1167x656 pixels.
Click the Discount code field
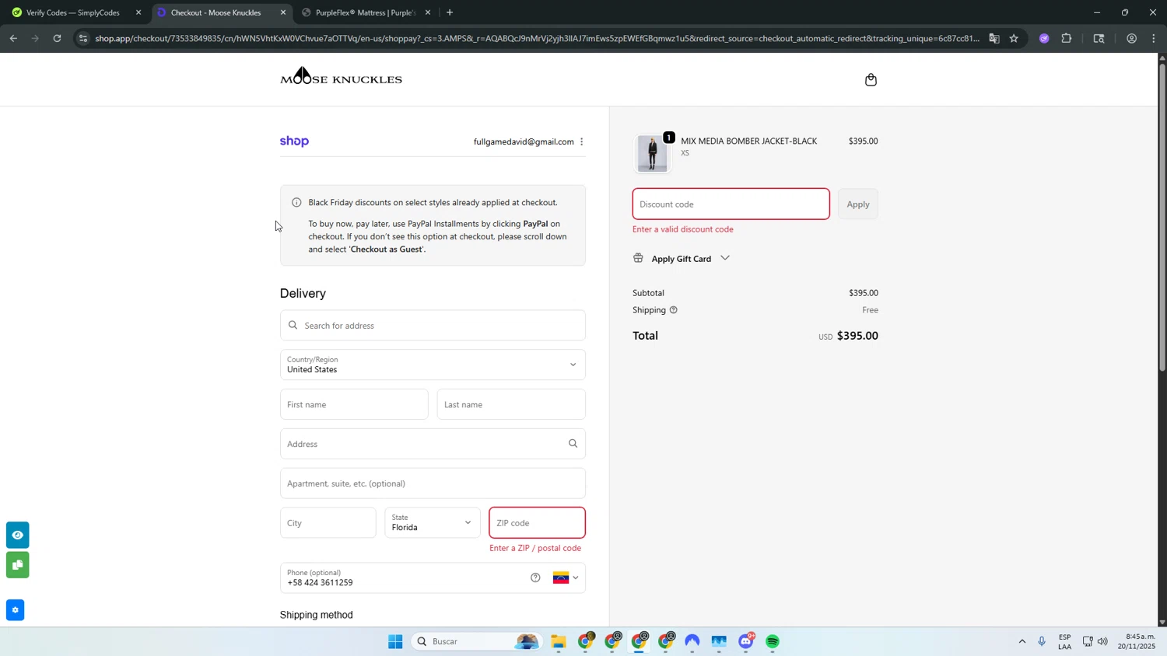click(x=731, y=204)
